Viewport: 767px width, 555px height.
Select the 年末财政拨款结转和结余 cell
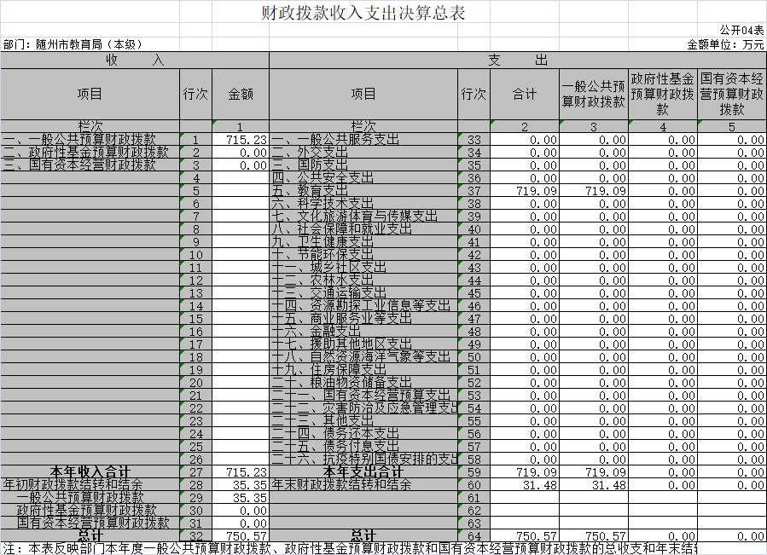(x=341, y=484)
